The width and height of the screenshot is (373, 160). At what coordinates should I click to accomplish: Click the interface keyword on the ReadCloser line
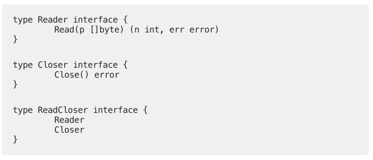[x=115, y=110]
